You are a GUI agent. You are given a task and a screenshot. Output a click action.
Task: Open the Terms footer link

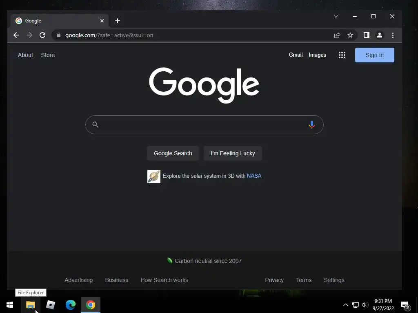pos(304,280)
